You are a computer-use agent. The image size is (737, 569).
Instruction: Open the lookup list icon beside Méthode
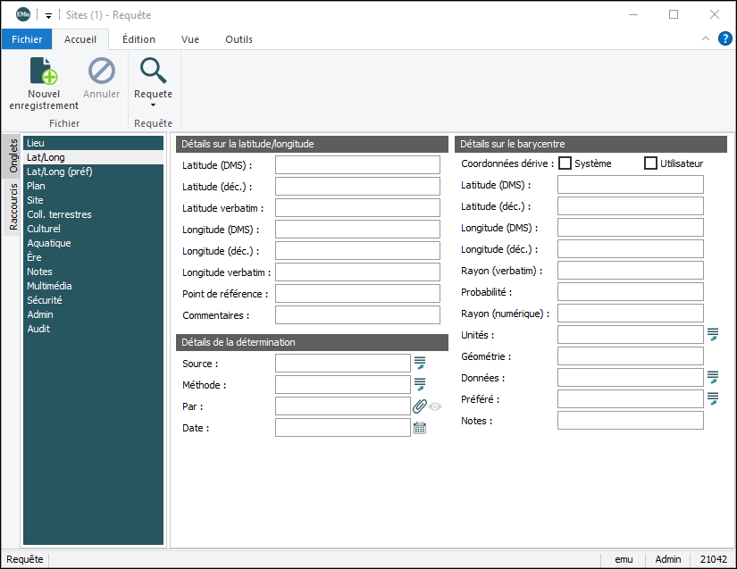(420, 384)
